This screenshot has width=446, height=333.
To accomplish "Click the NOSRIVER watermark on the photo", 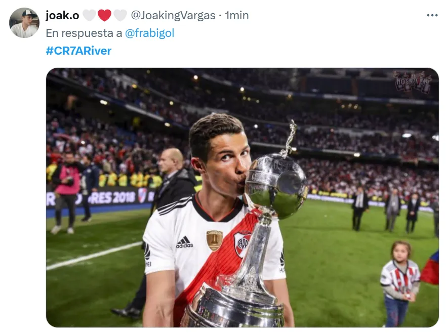I will point(413,81).
